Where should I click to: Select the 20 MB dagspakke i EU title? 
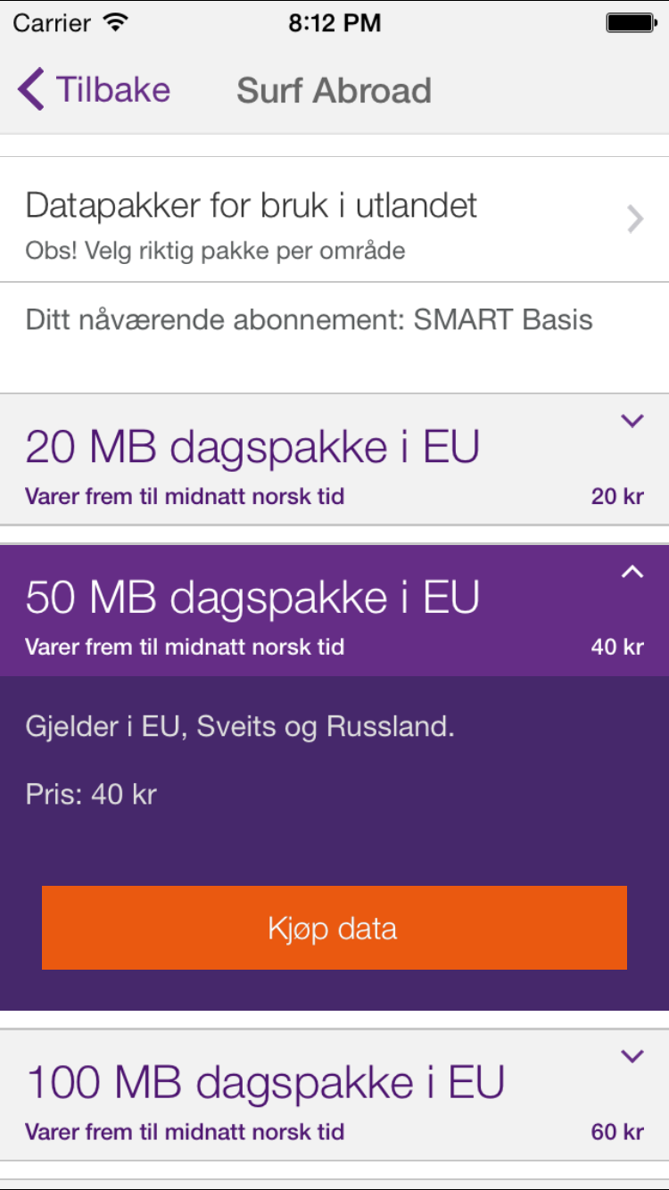(252, 447)
